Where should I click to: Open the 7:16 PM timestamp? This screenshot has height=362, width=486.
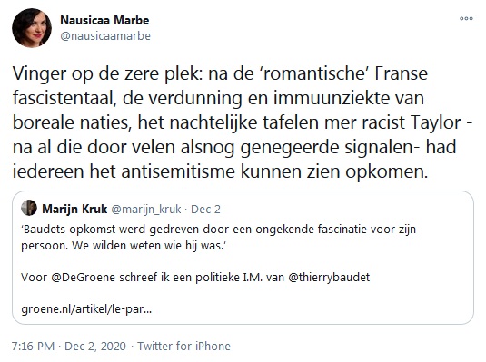(34, 346)
